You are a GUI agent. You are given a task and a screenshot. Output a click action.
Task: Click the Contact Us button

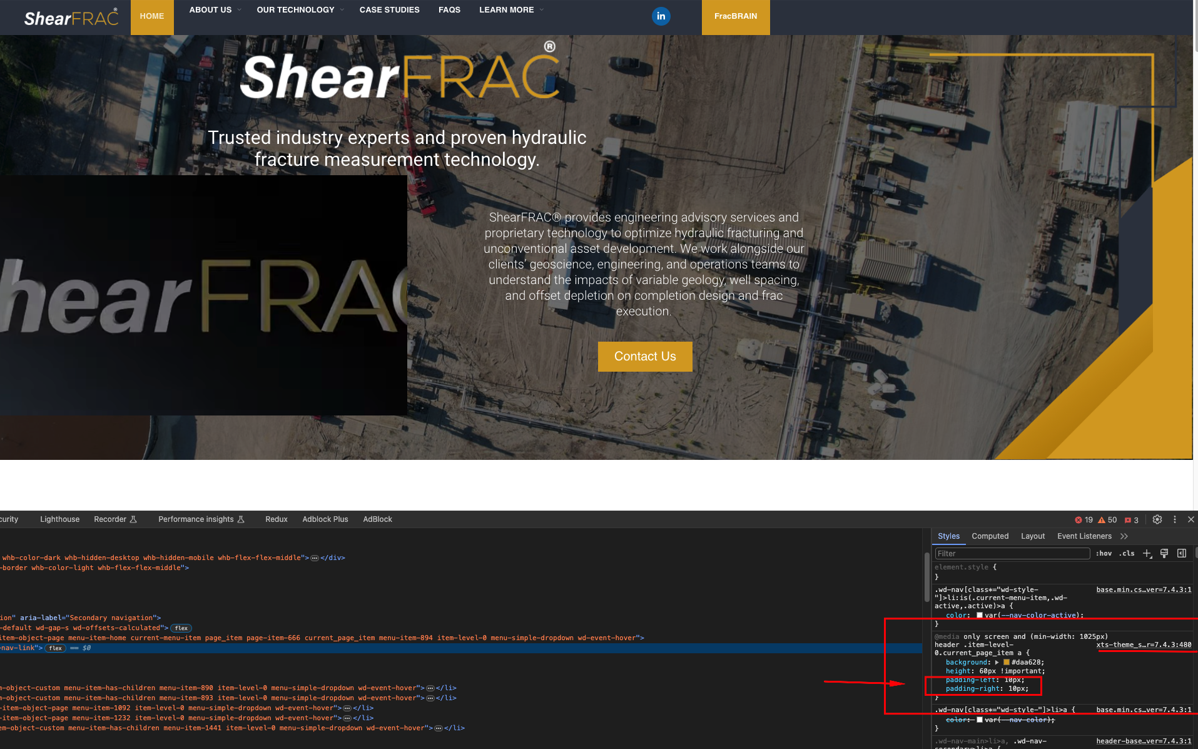click(645, 357)
